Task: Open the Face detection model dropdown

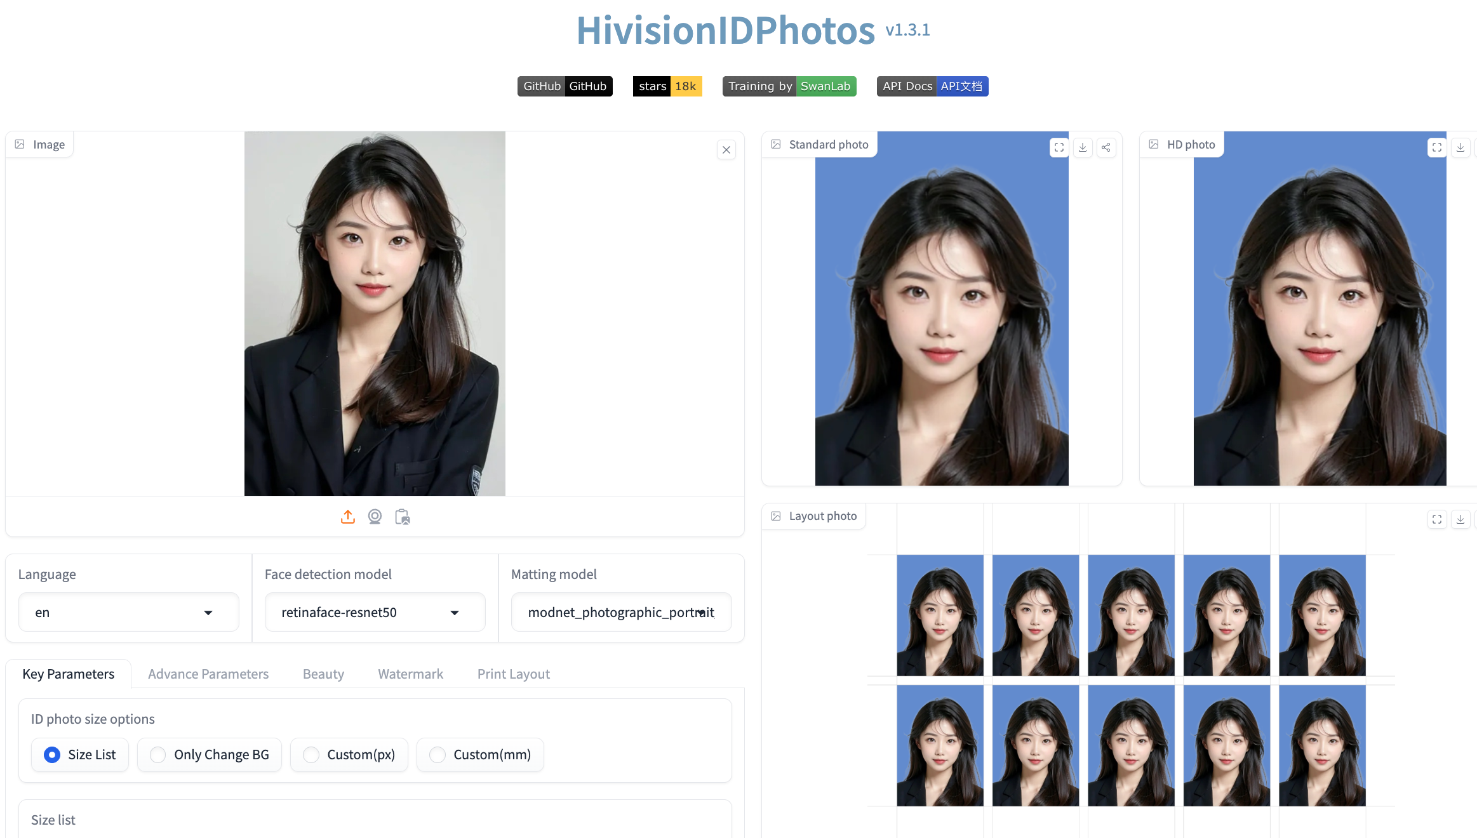Action: click(375, 612)
